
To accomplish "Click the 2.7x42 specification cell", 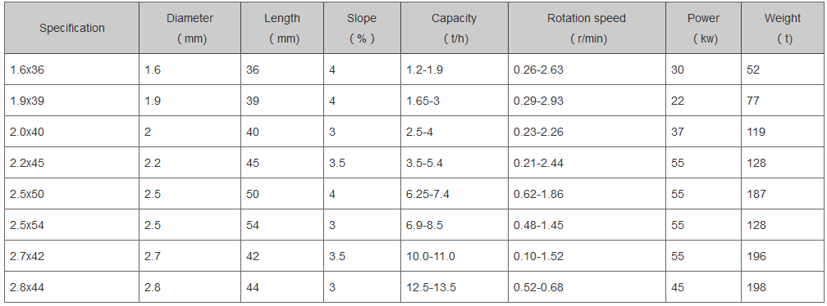I will click(71, 256).
